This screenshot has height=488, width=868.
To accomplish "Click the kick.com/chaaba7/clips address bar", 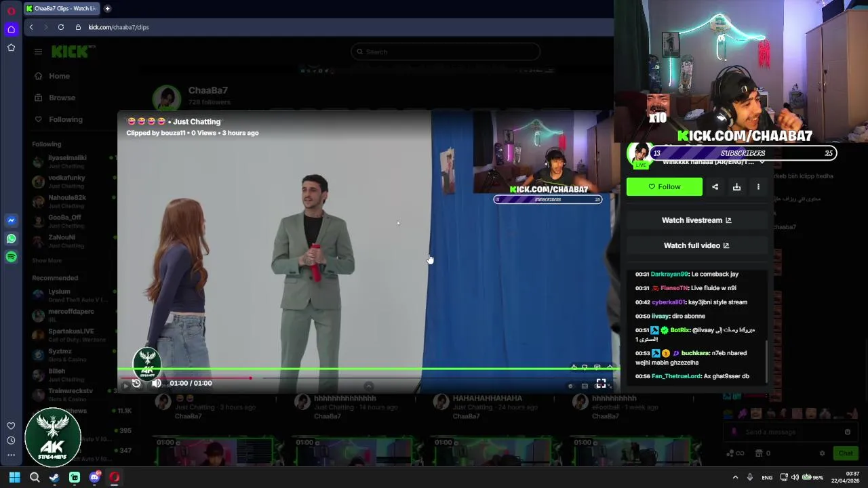I will (119, 27).
